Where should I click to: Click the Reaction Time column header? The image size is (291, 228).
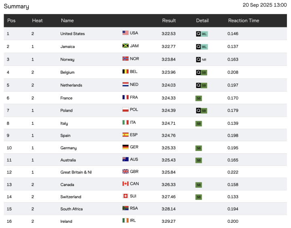pos(243,21)
